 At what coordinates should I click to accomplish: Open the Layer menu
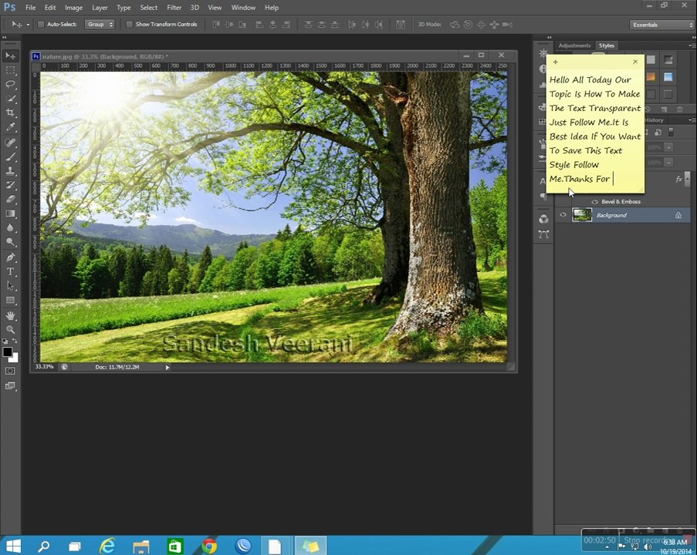tap(100, 8)
